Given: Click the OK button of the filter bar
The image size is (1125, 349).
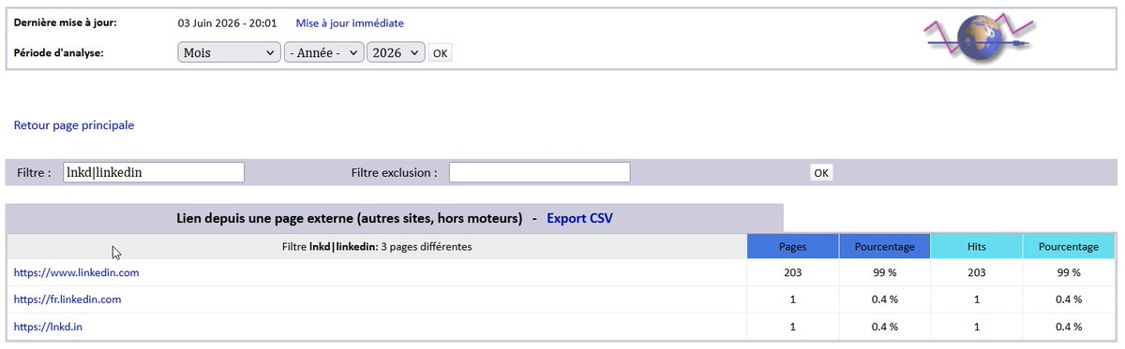Looking at the screenshot, I should click(x=821, y=173).
